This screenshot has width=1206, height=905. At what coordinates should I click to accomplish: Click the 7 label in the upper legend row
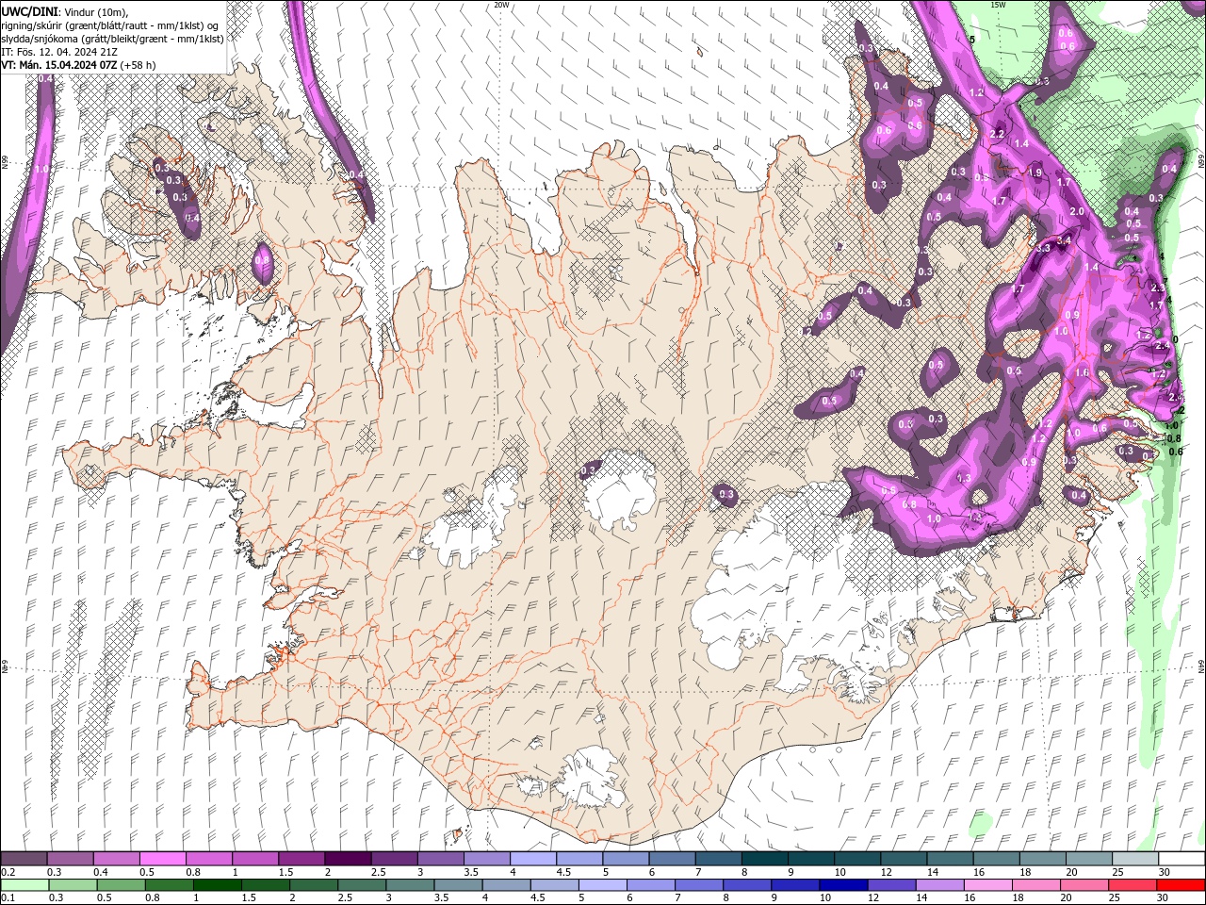(x=697, y=872)
